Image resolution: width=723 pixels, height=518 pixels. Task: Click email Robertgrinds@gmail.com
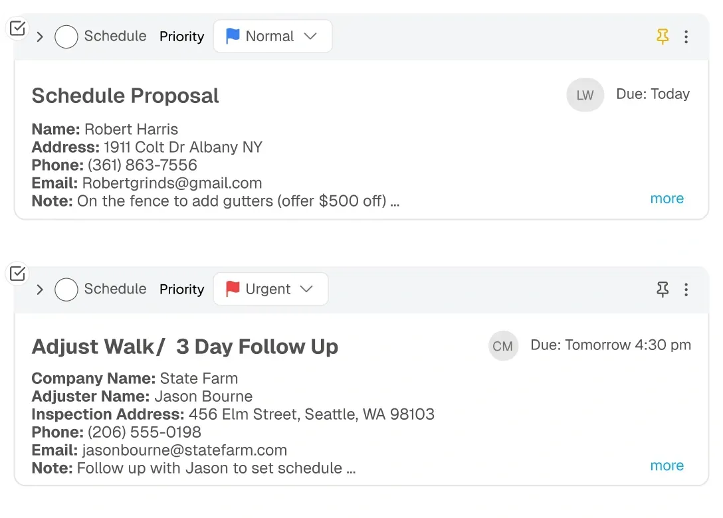172,183
